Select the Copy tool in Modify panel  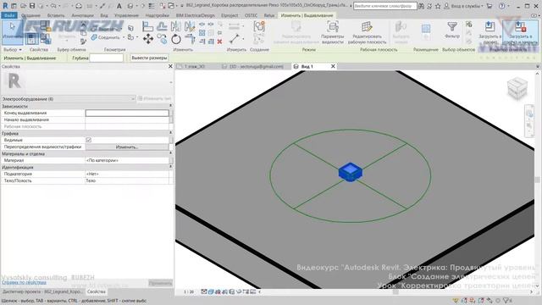click(162, 39)
